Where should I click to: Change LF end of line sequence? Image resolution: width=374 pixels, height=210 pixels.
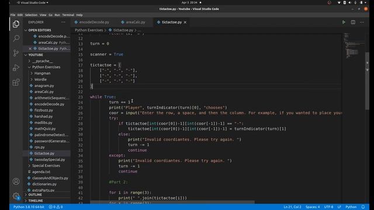(x=339, y=207)
